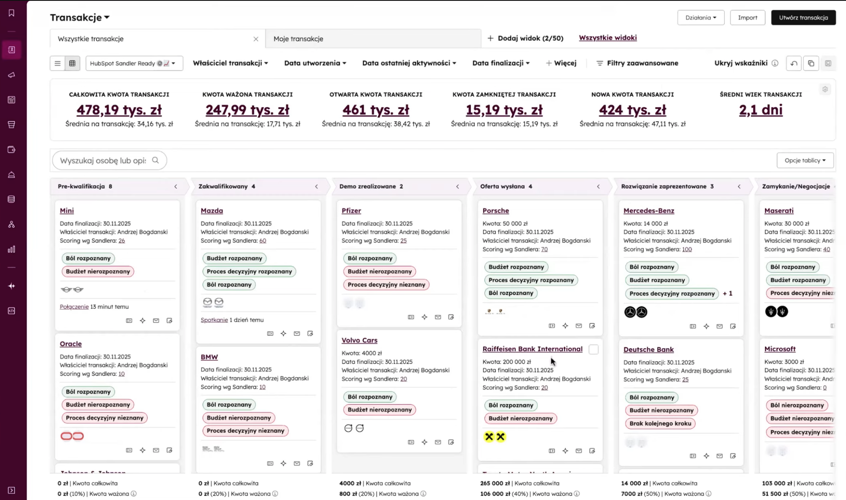
Task: Open metrics settings gear above Średni wiek transakcji
Action: 825,89
